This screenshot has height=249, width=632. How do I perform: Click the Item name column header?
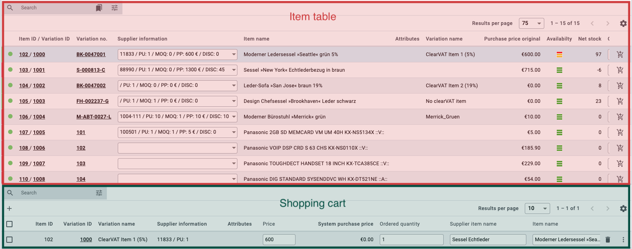(x=256, y=39)
